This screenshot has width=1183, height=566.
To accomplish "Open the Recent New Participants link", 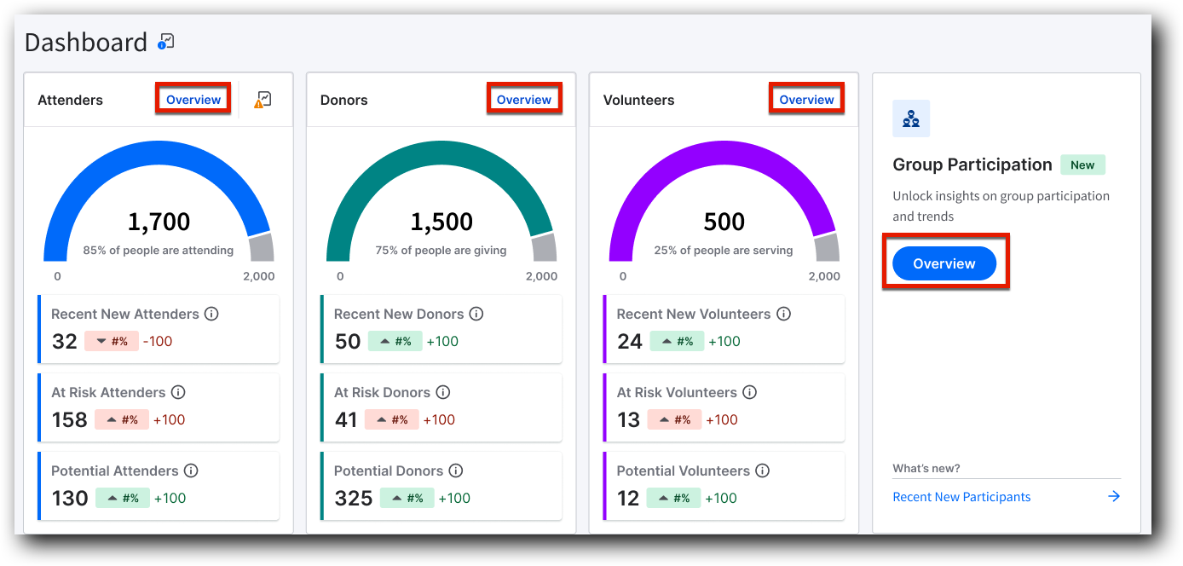I will (961, 496).
